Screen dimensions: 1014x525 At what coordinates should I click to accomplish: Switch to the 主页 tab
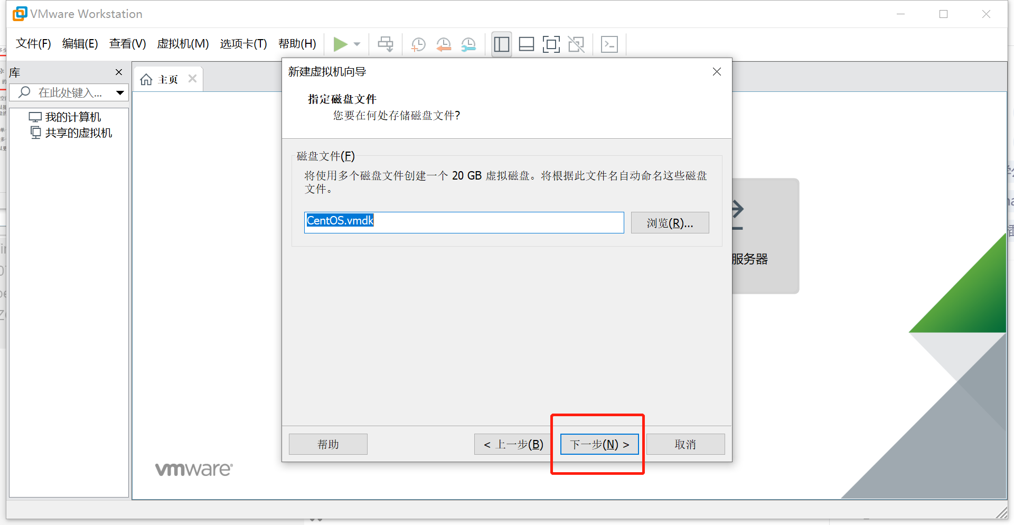tap(167, 79)
